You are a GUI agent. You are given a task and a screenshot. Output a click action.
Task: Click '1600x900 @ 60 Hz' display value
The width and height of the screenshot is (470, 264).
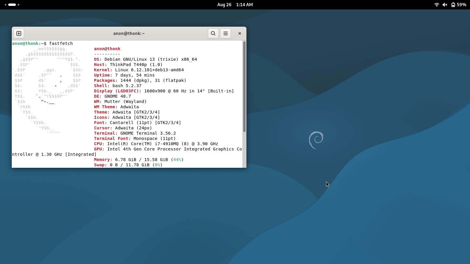165,91
